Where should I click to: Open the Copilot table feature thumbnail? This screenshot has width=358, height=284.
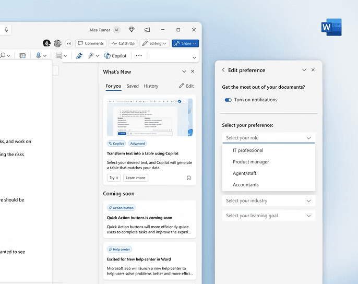click(150, 117)
